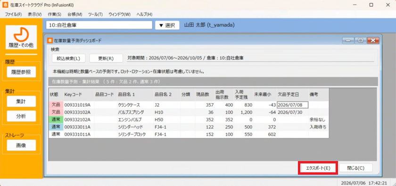Select the blue 通常 status cell for シリンダーヘッド
Image resolution: width=396 pixels, height=186 pixels.
[x=56, y=127]
